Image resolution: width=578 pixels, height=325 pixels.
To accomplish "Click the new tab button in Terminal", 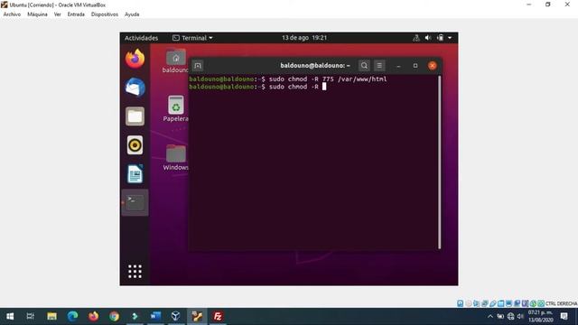I will (198, 66).
